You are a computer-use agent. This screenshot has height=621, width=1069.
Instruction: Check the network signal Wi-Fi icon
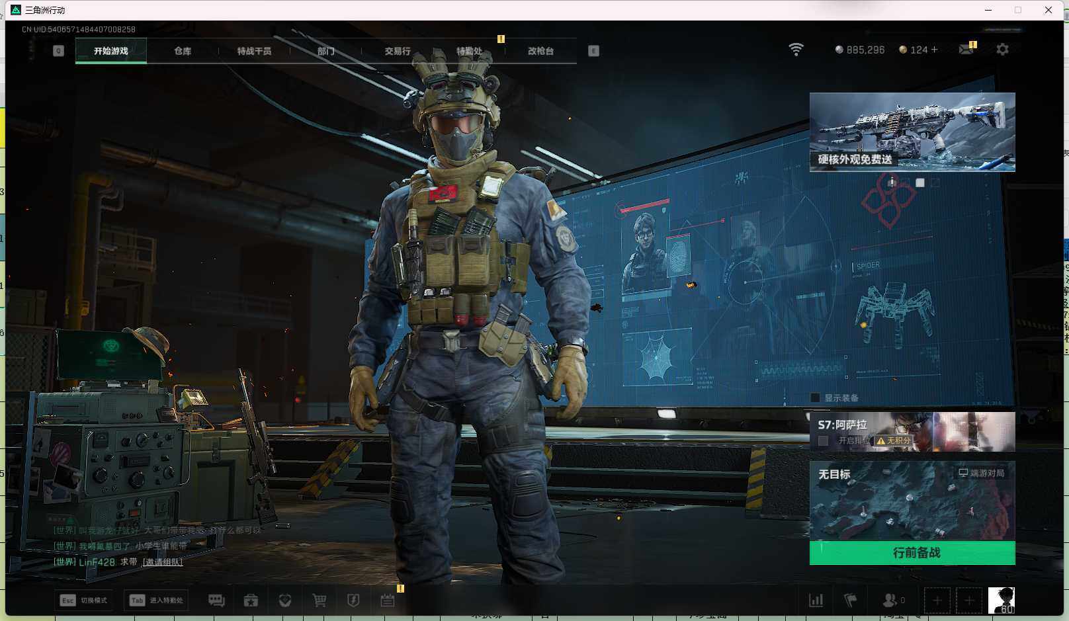tap(796, 50)
